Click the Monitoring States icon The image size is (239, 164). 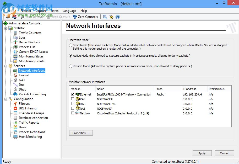pos(15,56)
